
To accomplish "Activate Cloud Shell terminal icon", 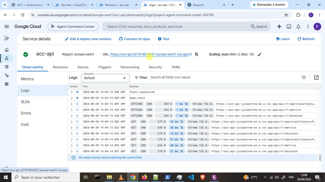I will pyautogui.click(x=289, y=27).
